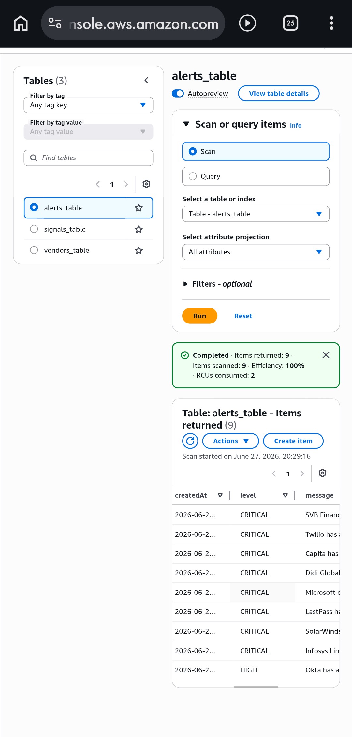
Task: Select alerts_table radio button
Action: [34, 207]
